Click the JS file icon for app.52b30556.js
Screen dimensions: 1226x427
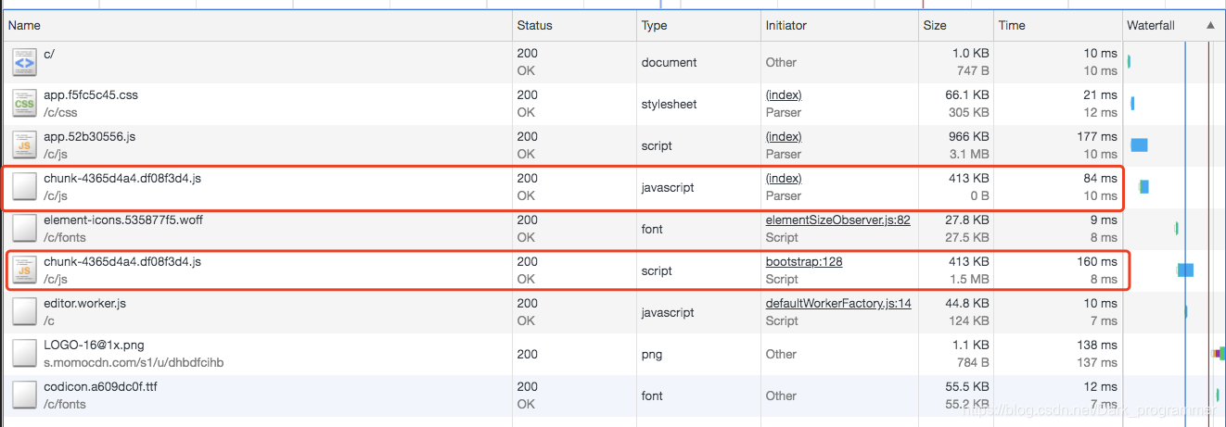pyautogui.click(x=24, y=145)
